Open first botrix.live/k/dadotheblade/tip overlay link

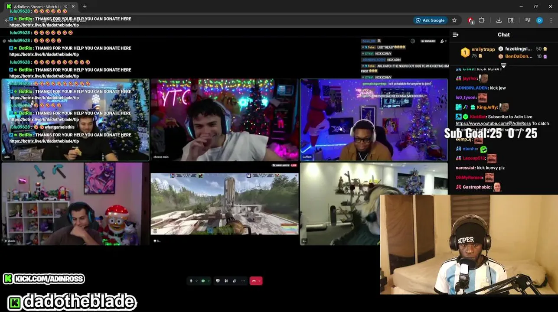point(44,25)
